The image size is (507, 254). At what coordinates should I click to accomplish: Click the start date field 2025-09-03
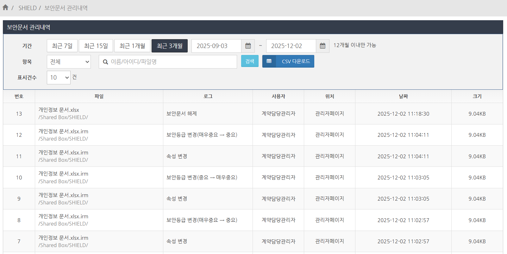pyautogui.click(x=216, y=46)
